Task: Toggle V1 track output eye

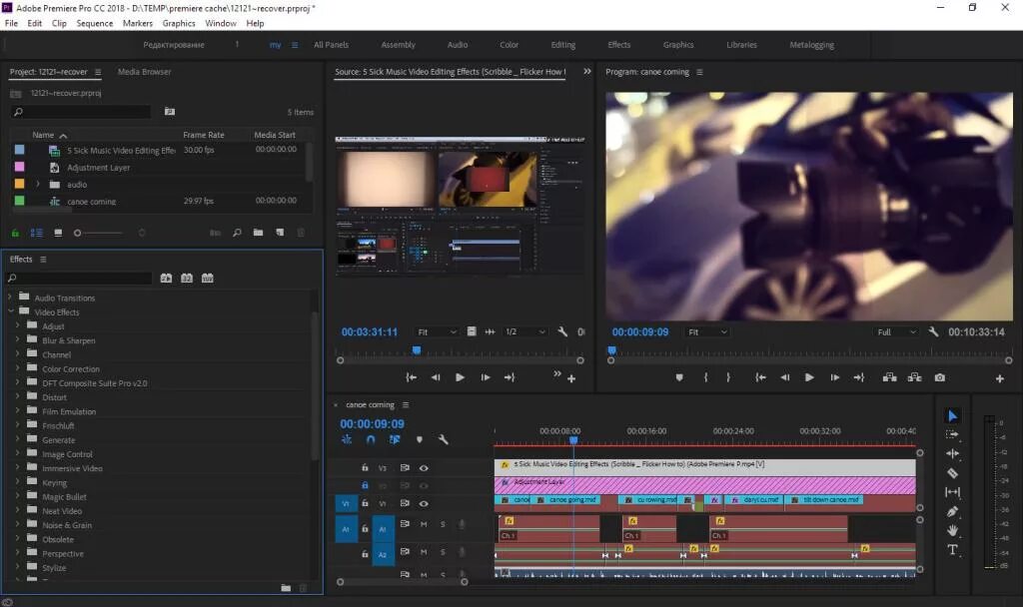Action: coord(424,503)
